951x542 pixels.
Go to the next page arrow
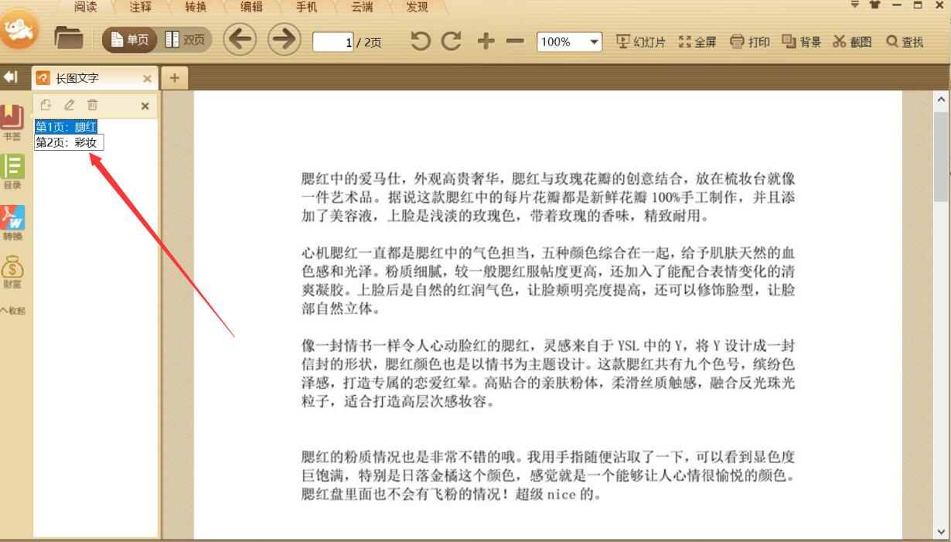(284, 40)
